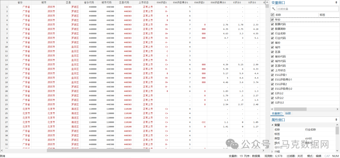Select the S评分2 column header in the grid
340x158 pixels.
[x=252, y=3]
